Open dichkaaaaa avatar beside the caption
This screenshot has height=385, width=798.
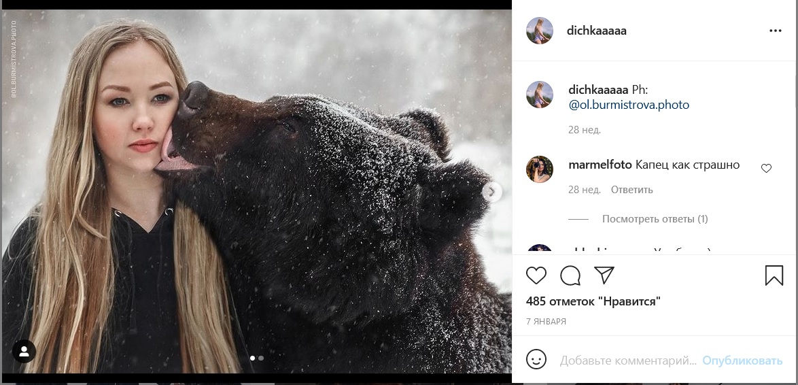coord(540,95)
